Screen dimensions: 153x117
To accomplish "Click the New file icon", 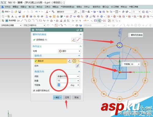I will 12,12.
